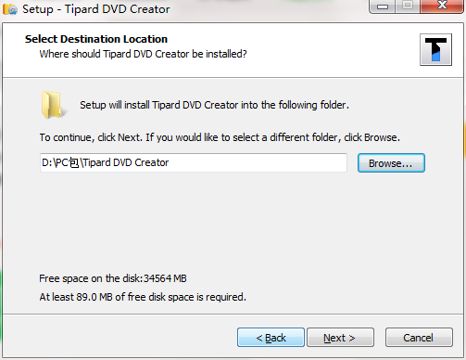466x360 pixels.
Task: Go to the previous step with Back
Action: pos(271,338)
